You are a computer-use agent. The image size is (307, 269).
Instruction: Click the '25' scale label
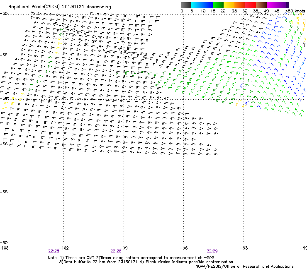point(234,11)
